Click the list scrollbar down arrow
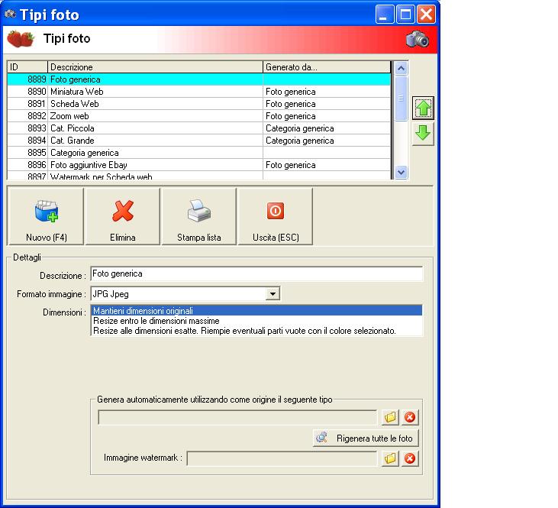558x508 pixels. point(401,173)
